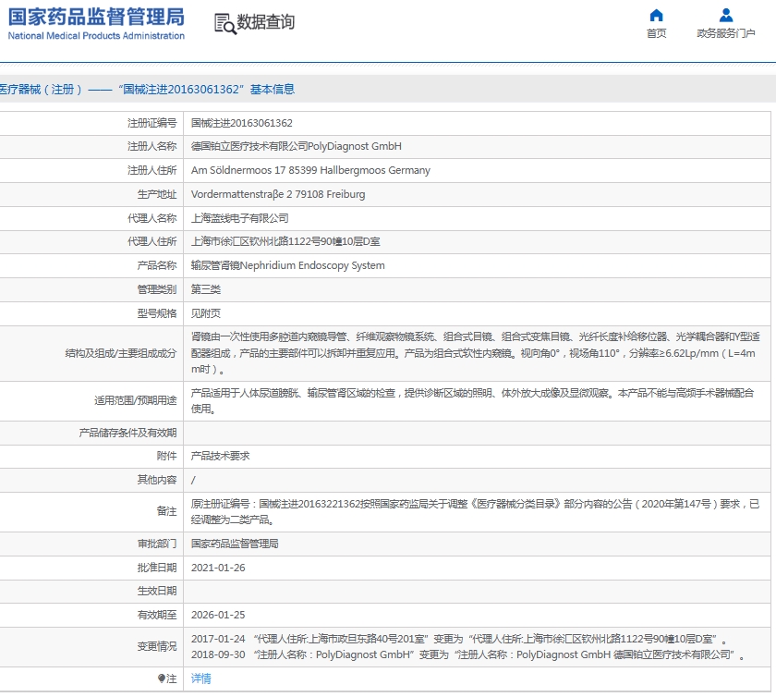Click the 有效期至 row label

tap(157, 615)
